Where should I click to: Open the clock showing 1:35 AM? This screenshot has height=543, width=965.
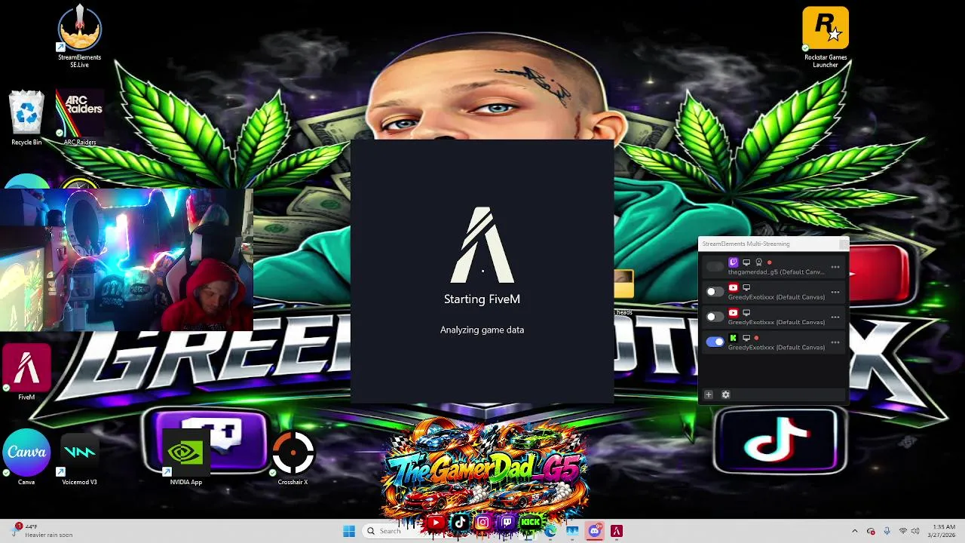pyautogui.click(x=943, y=531)
